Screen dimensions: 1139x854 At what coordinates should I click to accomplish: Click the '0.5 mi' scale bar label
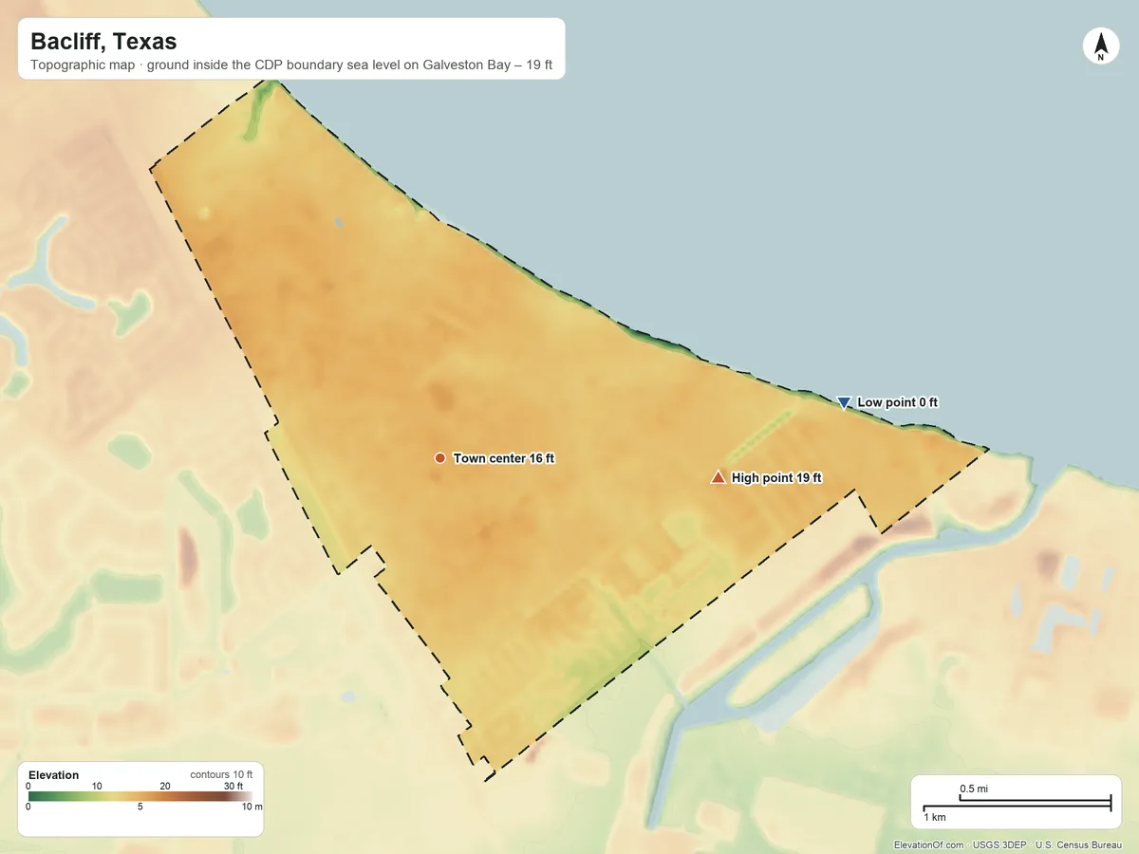click(x=974, y=789)
